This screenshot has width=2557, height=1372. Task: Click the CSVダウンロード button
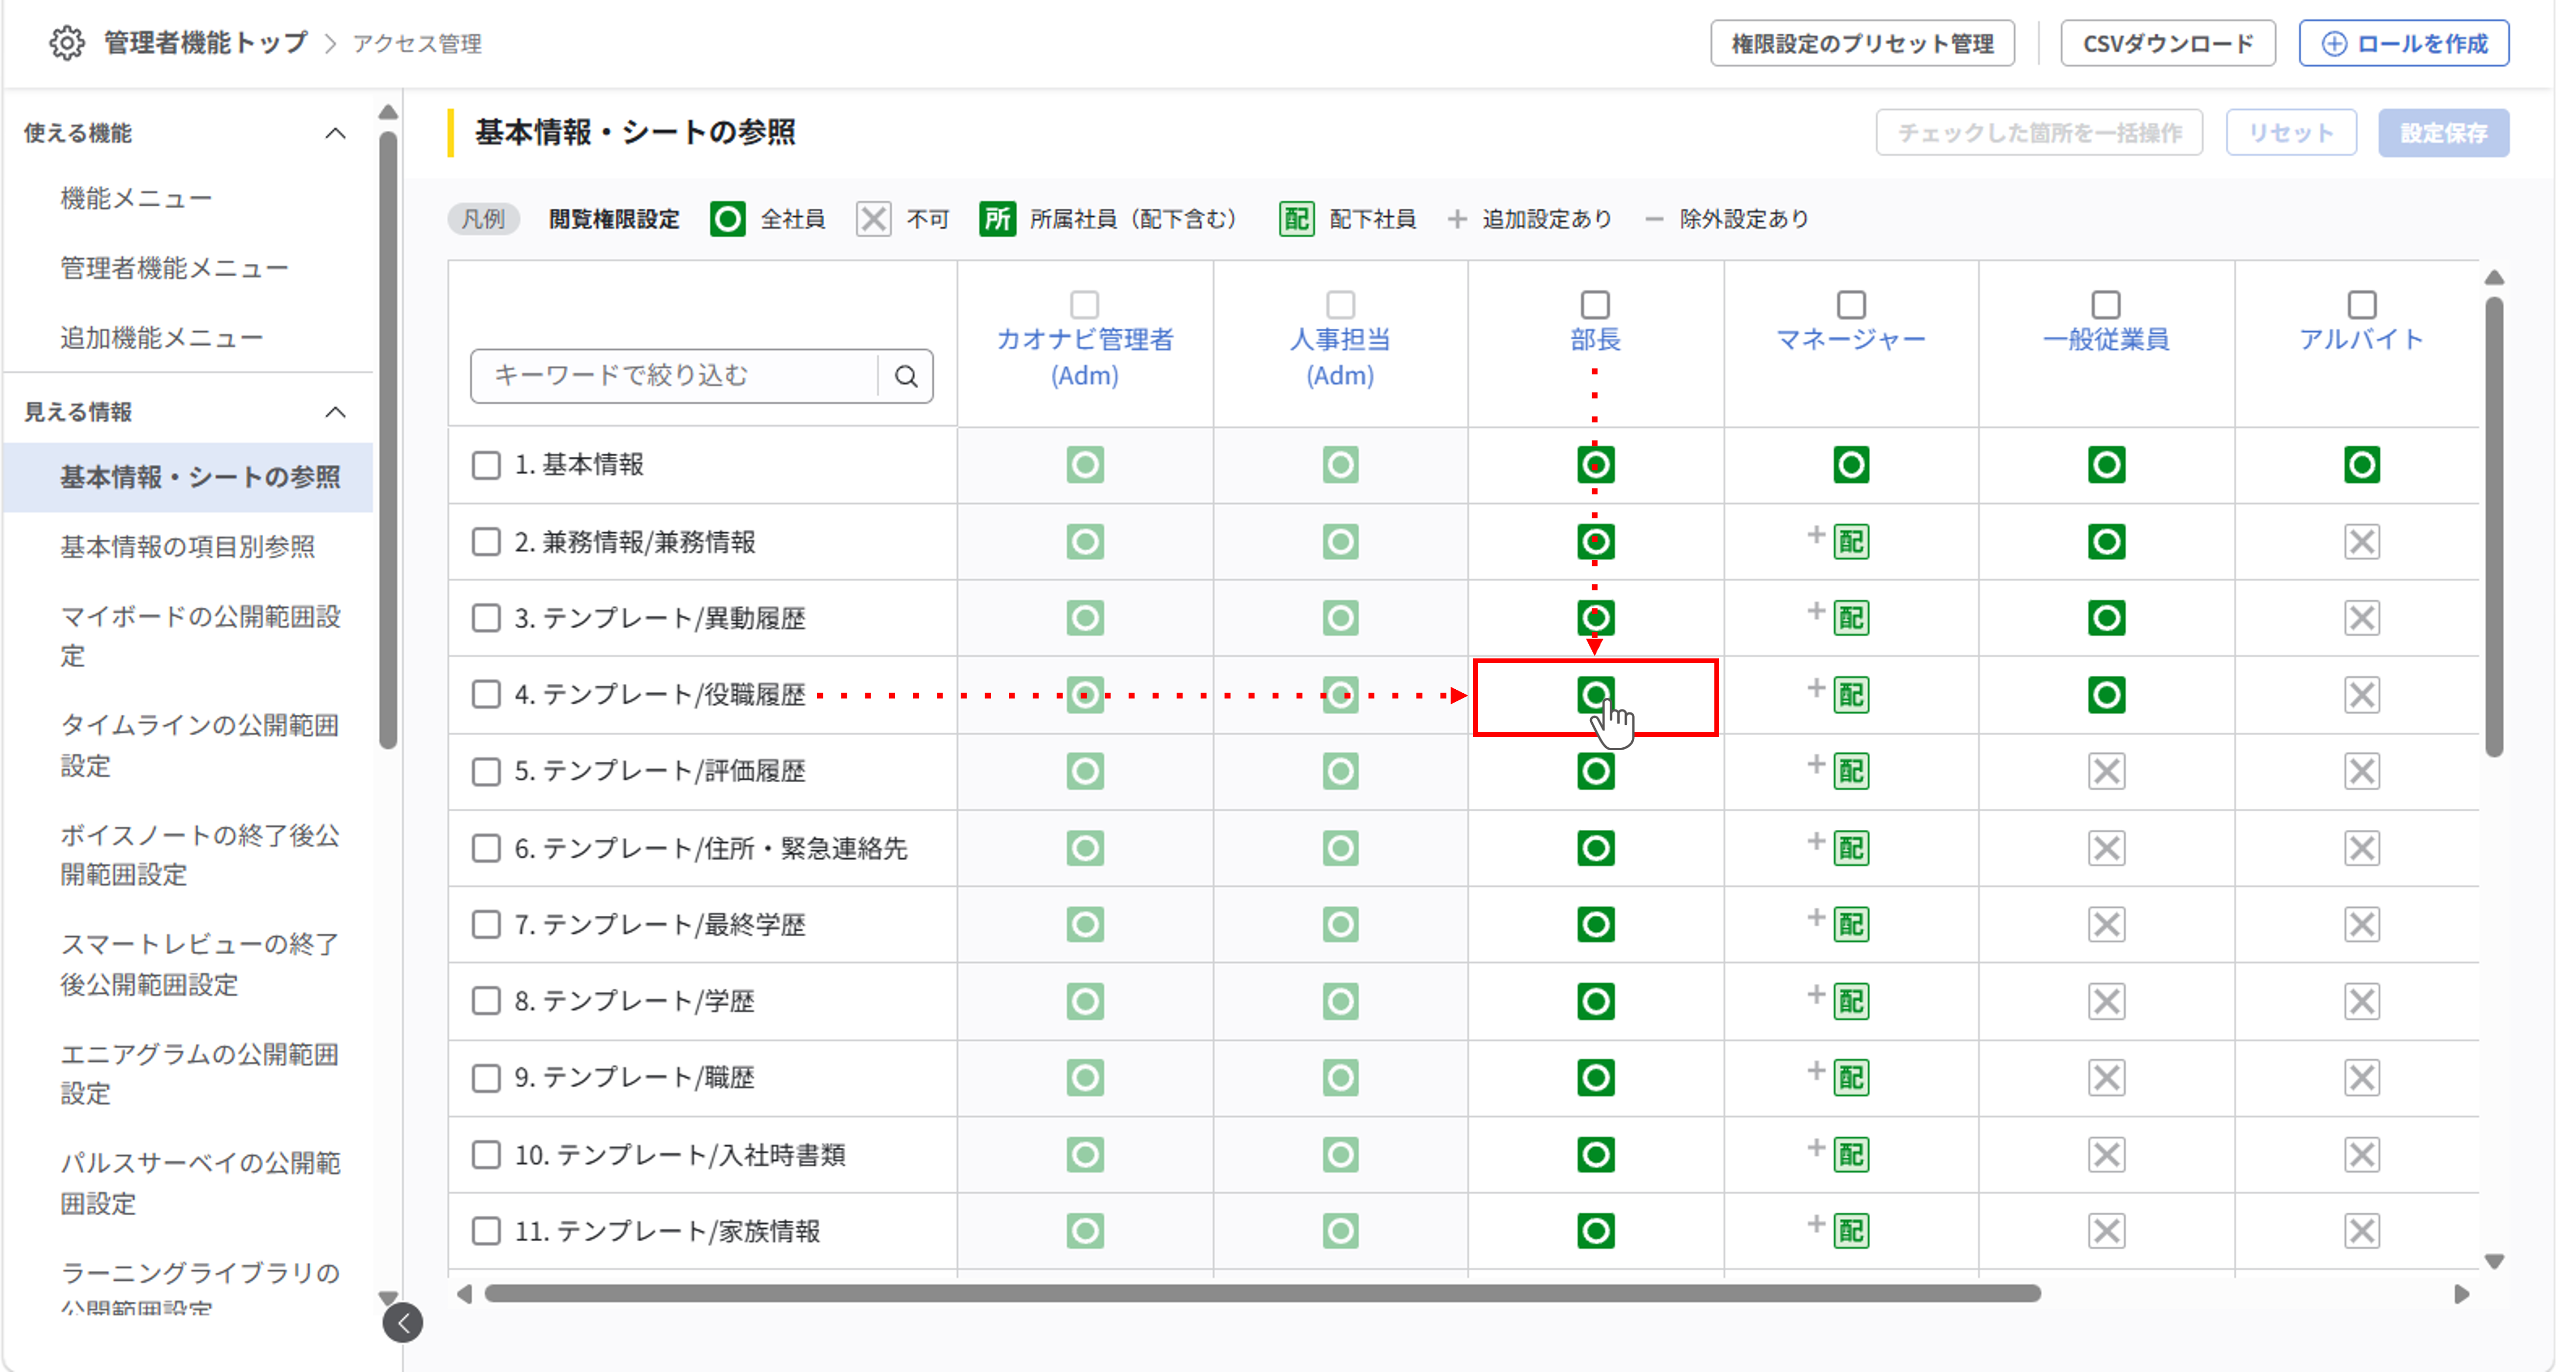2168,44
